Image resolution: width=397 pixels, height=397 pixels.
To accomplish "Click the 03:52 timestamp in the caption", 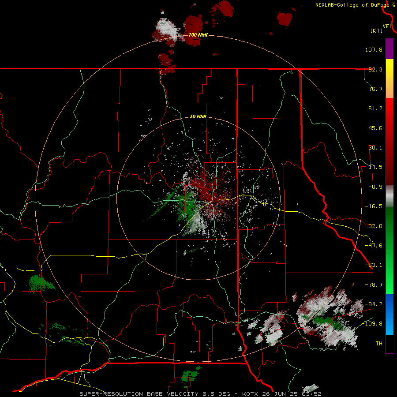I will [311, 394].
